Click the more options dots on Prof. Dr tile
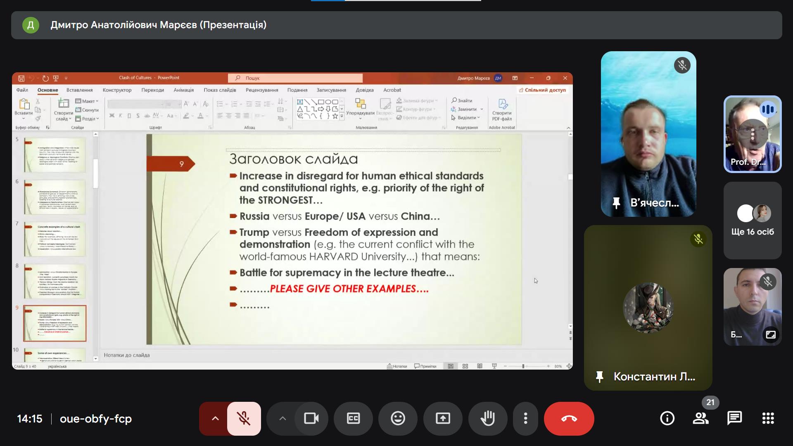 (753, 134)
